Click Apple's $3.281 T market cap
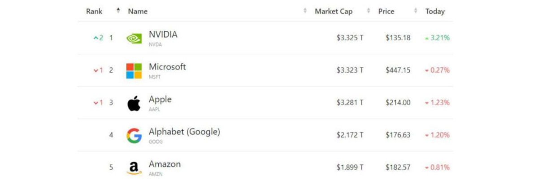 (x=350, y=103)
